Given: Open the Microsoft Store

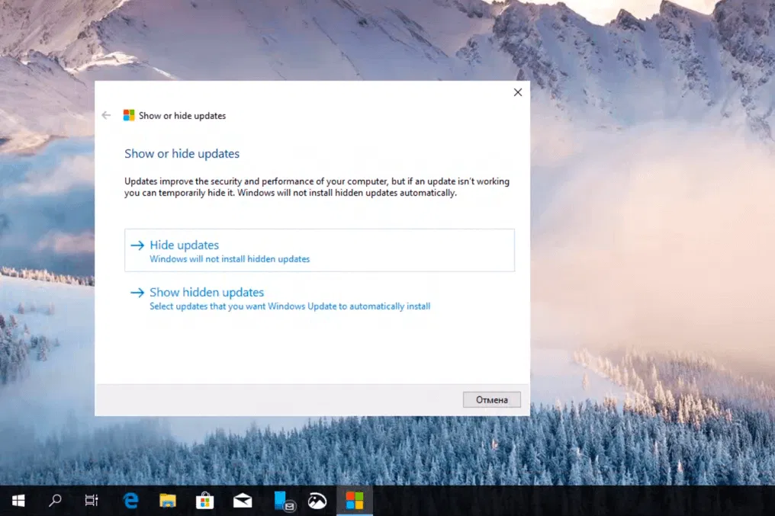Looking at the screenshot, I should tap(204, 501).
